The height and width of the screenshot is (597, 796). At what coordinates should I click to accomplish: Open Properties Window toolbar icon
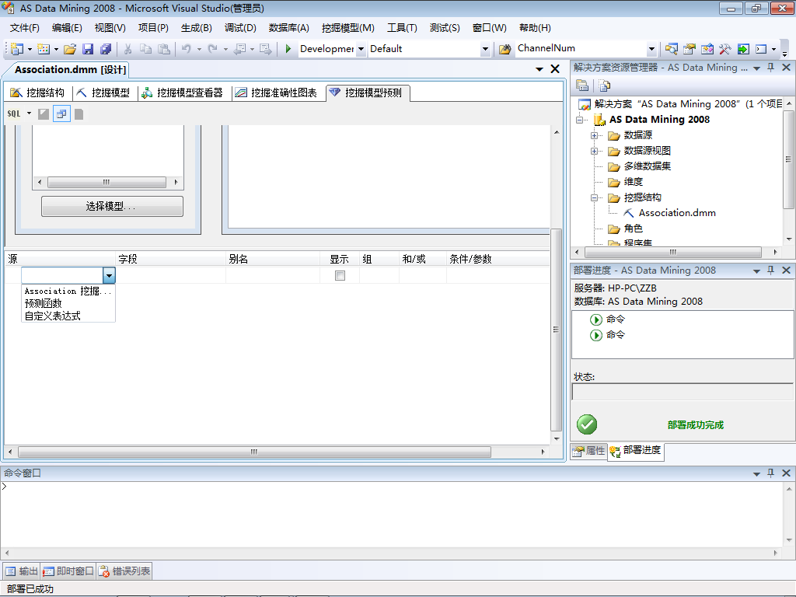click(x=689, y=49)
